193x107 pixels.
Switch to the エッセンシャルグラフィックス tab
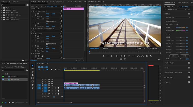[183, 2]
